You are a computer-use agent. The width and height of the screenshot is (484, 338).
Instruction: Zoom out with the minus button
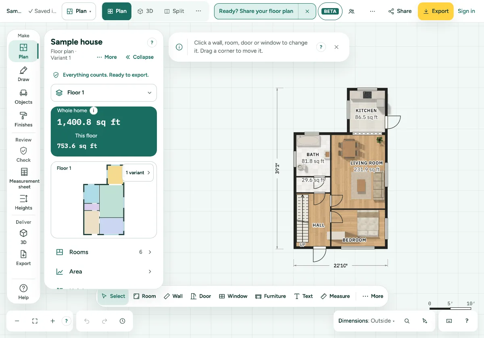coord(17,321)
